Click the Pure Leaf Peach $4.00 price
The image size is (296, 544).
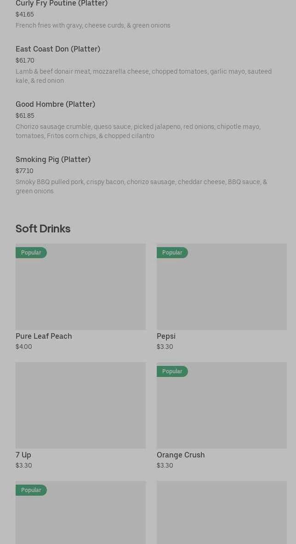tap(24, 347)
